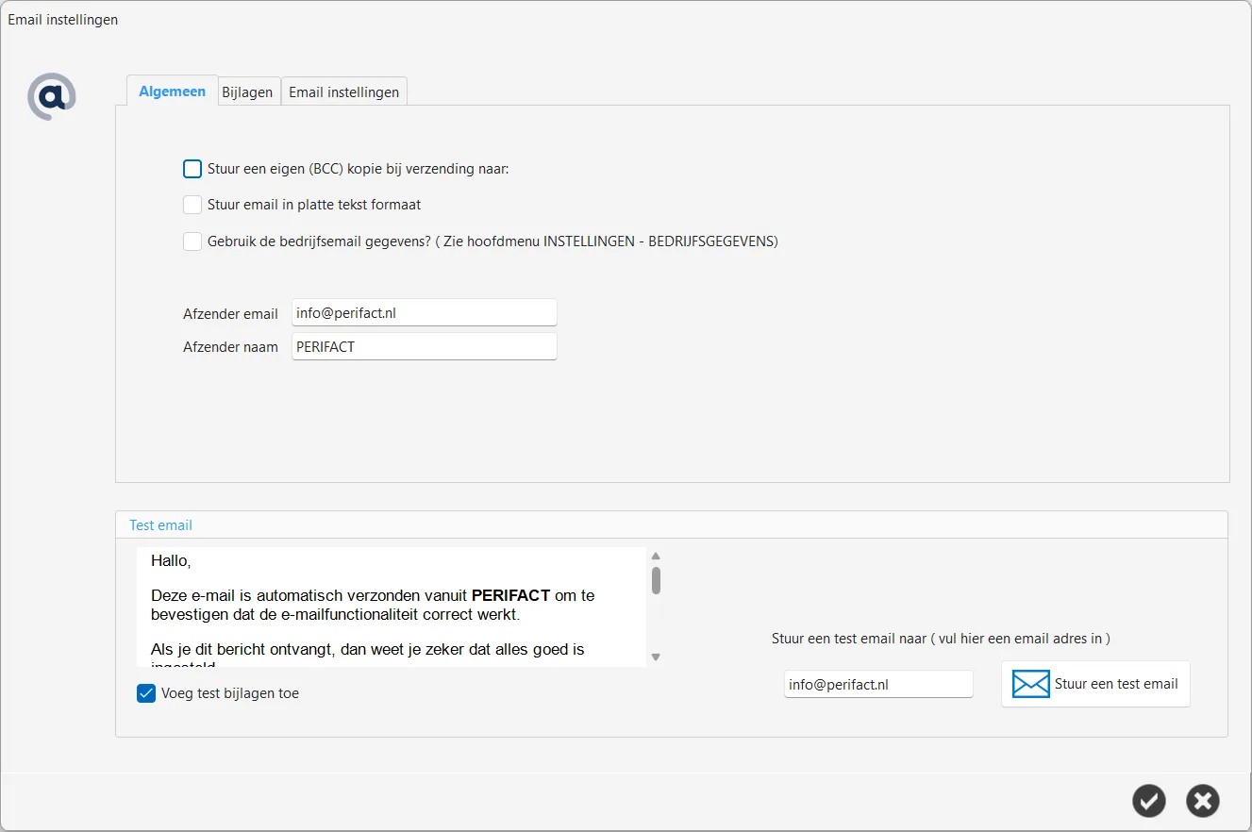Select the Algemeen tab

[172, 92]
